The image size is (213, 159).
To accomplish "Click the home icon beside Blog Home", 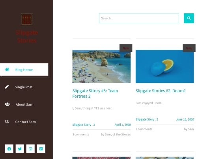I will pyautogui.click(x=7, y=69).
